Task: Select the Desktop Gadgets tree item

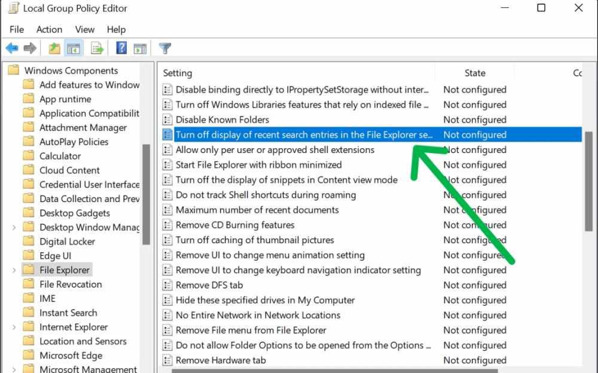Action: [x=75, y=213]
